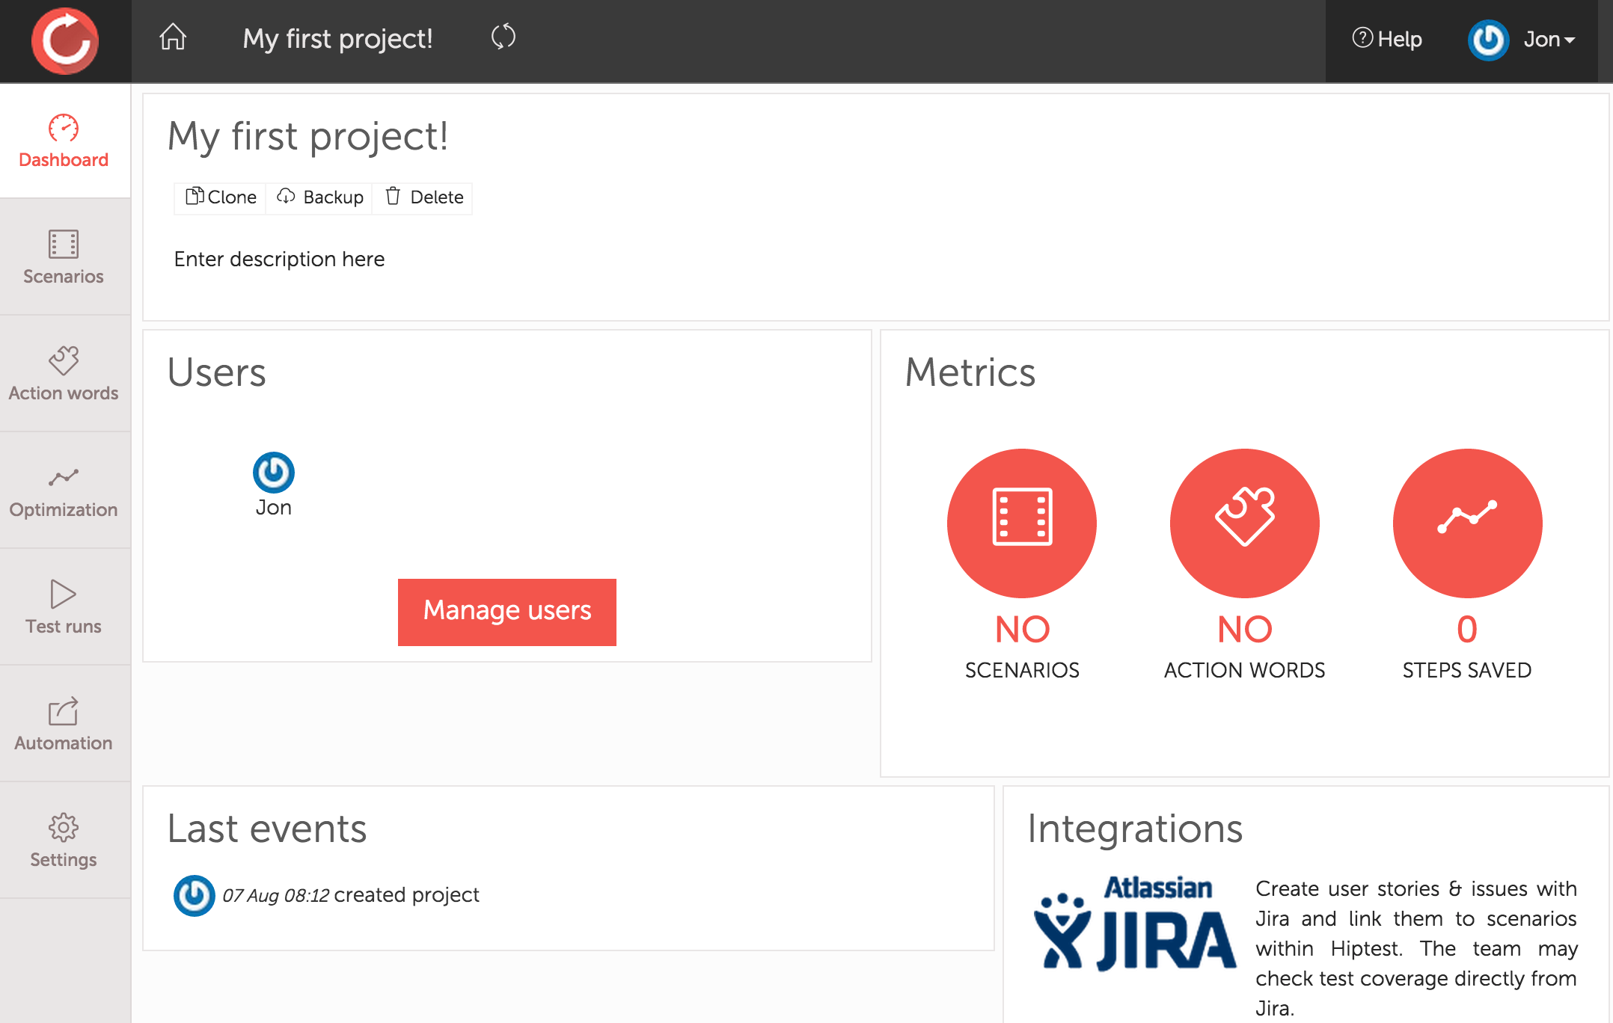
Task: Delete the project with Delete button
Action: 424,197
